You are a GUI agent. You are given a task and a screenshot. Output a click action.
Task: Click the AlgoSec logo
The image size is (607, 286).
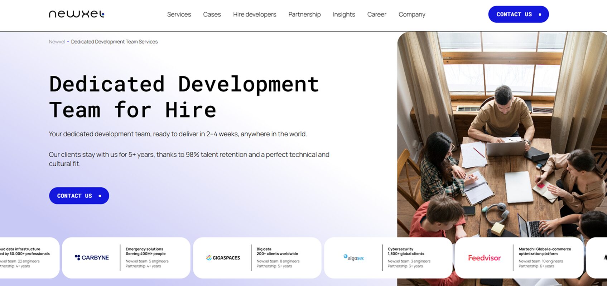click(354, 257)
